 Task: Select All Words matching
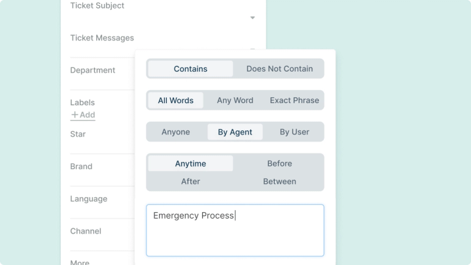175,101
